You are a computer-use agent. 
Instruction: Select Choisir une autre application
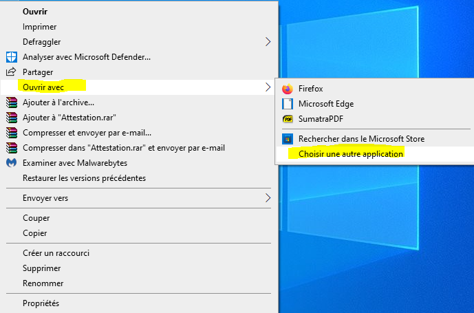click(351, 154)
